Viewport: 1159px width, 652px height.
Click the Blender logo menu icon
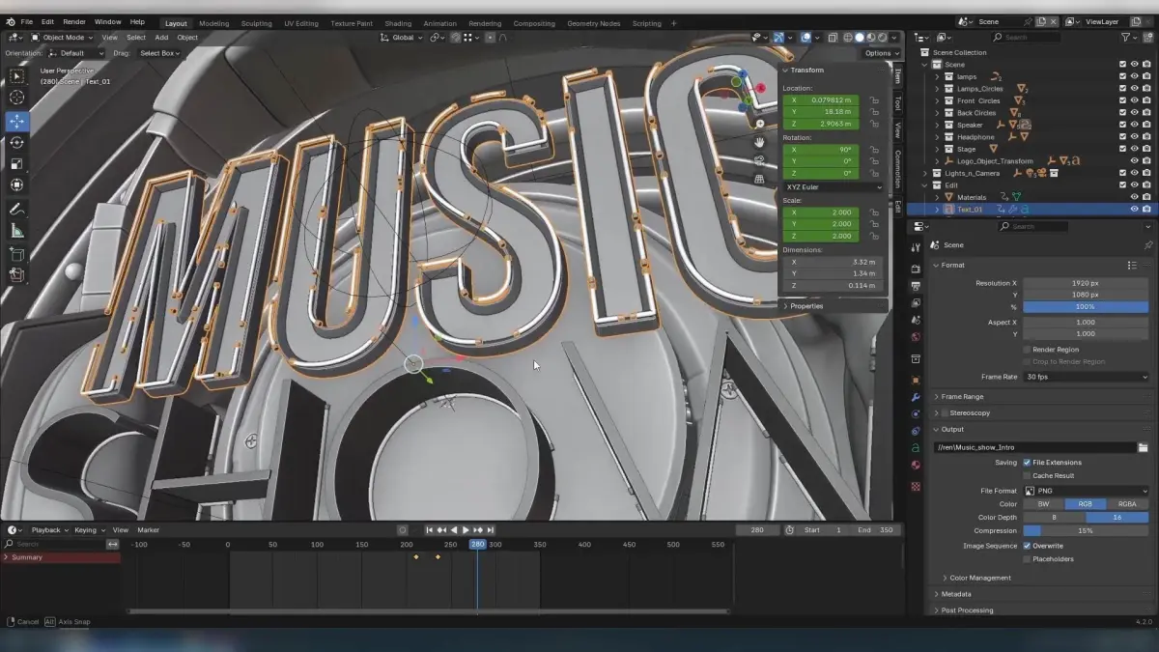(x=10, y=21)
